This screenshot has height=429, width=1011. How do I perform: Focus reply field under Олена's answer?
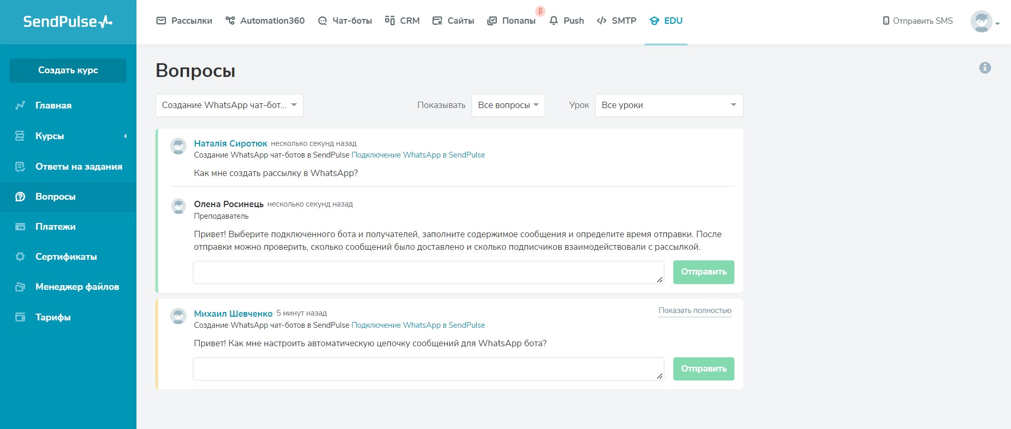428,272
